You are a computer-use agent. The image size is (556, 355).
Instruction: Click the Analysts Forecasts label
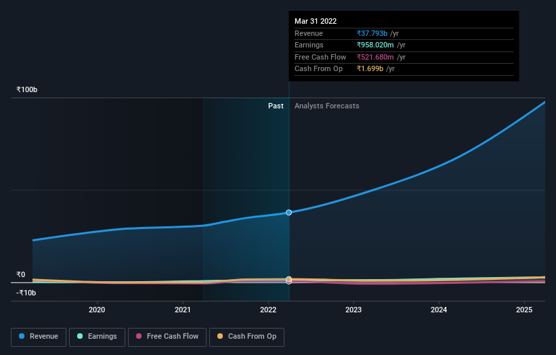point(326,106)
